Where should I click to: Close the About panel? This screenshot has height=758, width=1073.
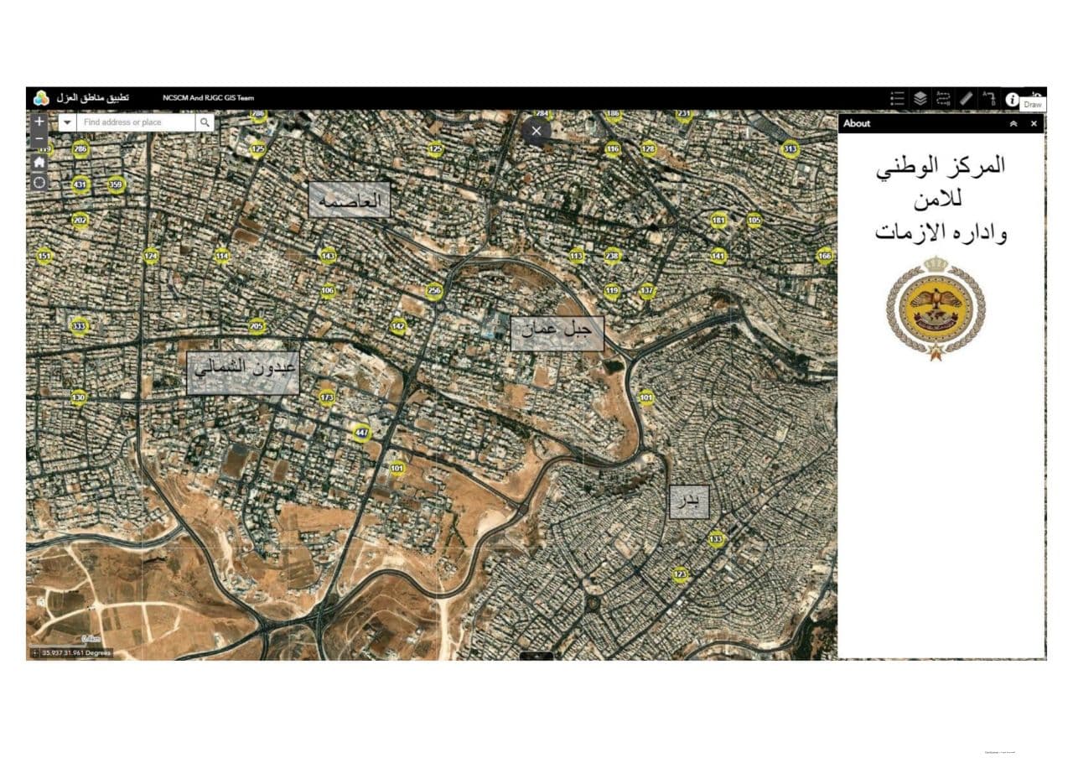1034,123
